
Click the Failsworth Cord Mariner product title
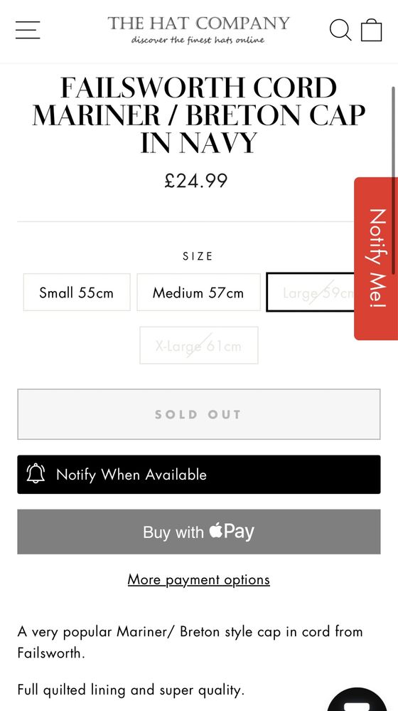point(199,115)
